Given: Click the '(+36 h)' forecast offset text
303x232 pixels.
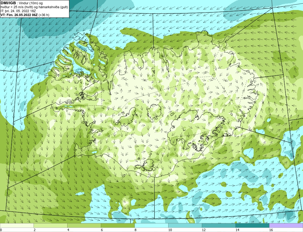Looking at the screenshot, I should [x=44, y=15].
